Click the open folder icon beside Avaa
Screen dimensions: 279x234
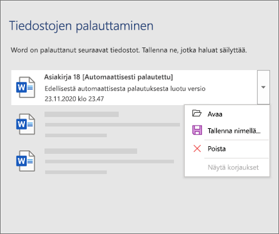(197, 113)
